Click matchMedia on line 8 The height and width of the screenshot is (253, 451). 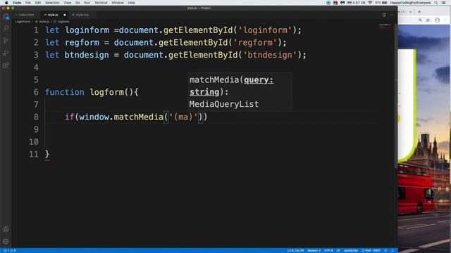[x=138, y=117]
